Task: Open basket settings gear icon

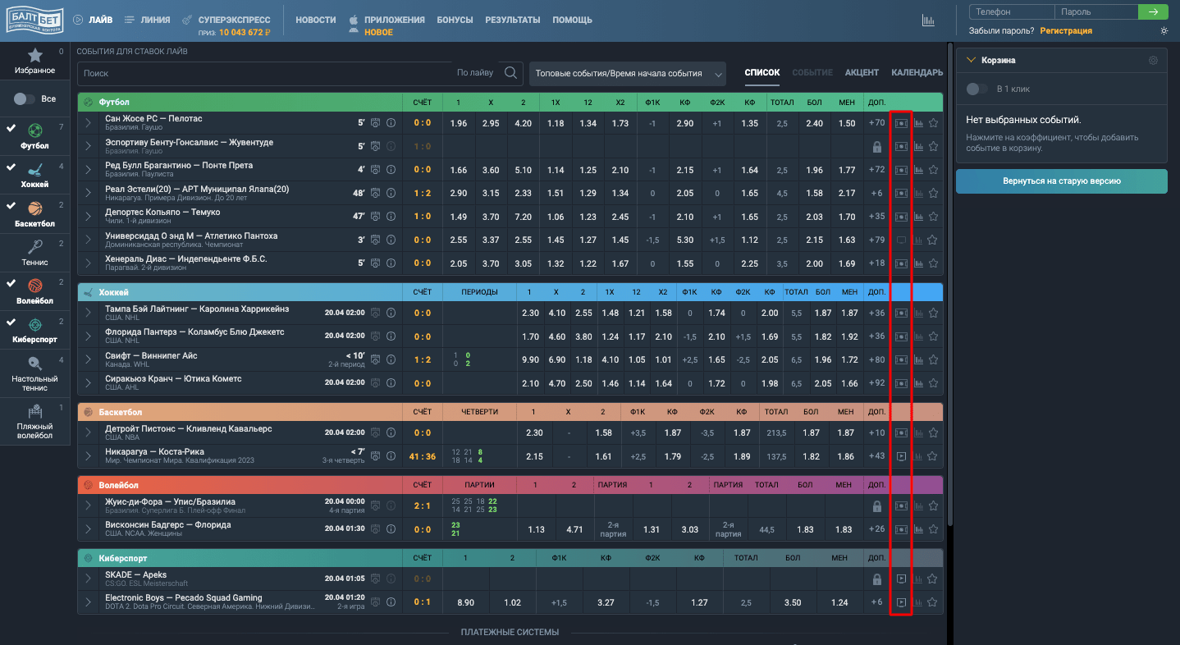Action: [x=1153, y=60]
